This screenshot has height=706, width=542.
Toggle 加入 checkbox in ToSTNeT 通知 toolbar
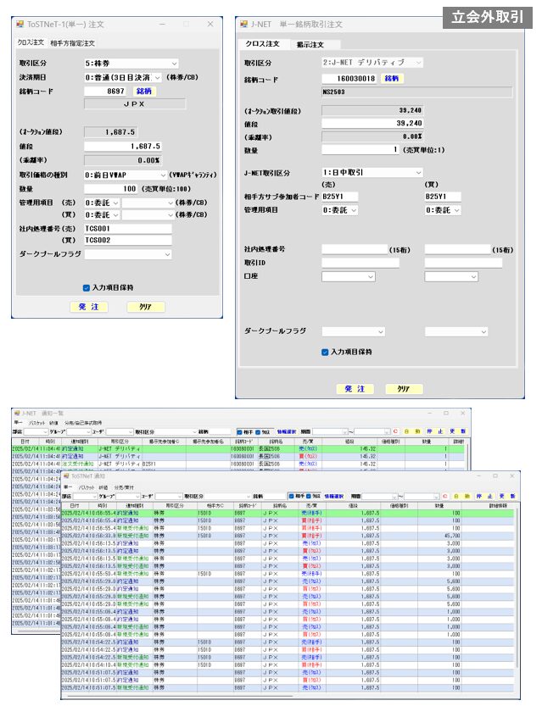[309, 496]
